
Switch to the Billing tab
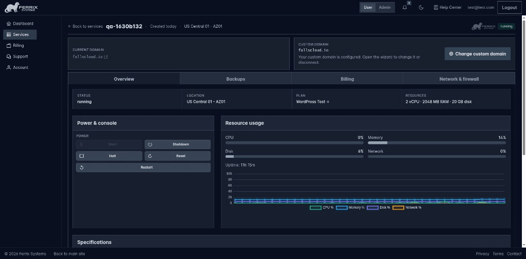pos(347,79)
